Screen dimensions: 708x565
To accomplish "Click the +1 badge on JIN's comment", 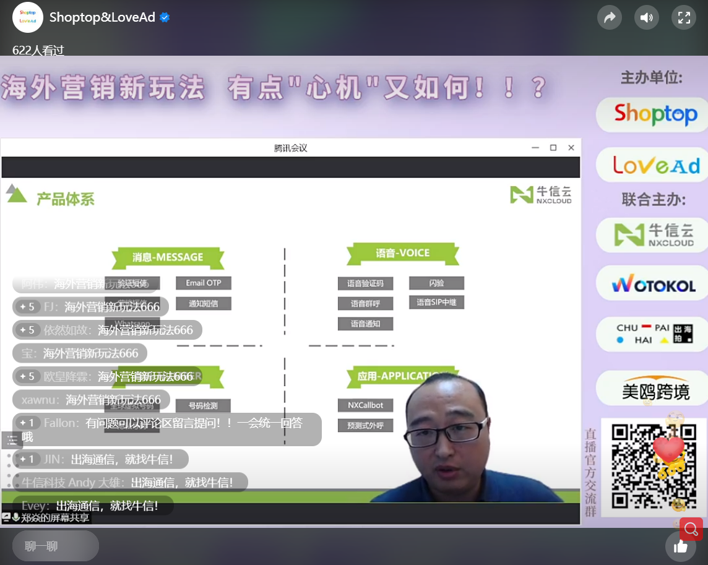I will [27, 459].
